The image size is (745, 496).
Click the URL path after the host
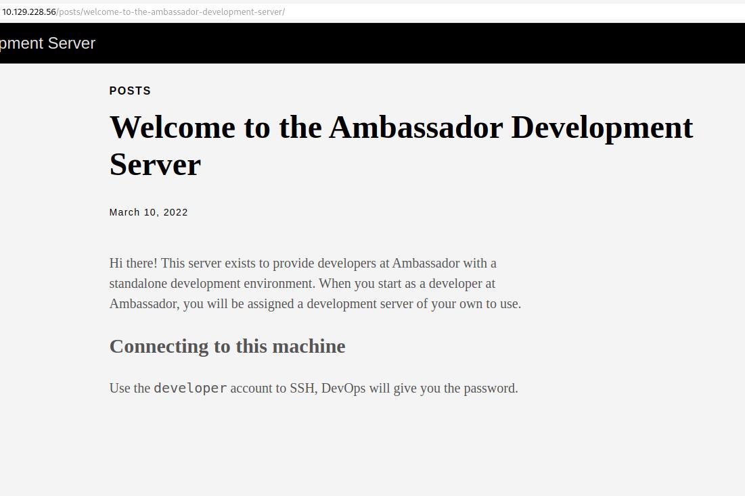click(x=171, y=12)
